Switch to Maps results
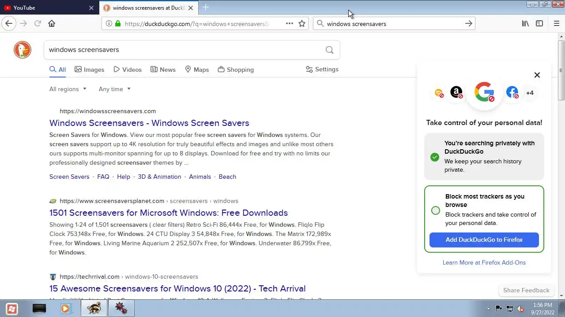 coord(196,70)
